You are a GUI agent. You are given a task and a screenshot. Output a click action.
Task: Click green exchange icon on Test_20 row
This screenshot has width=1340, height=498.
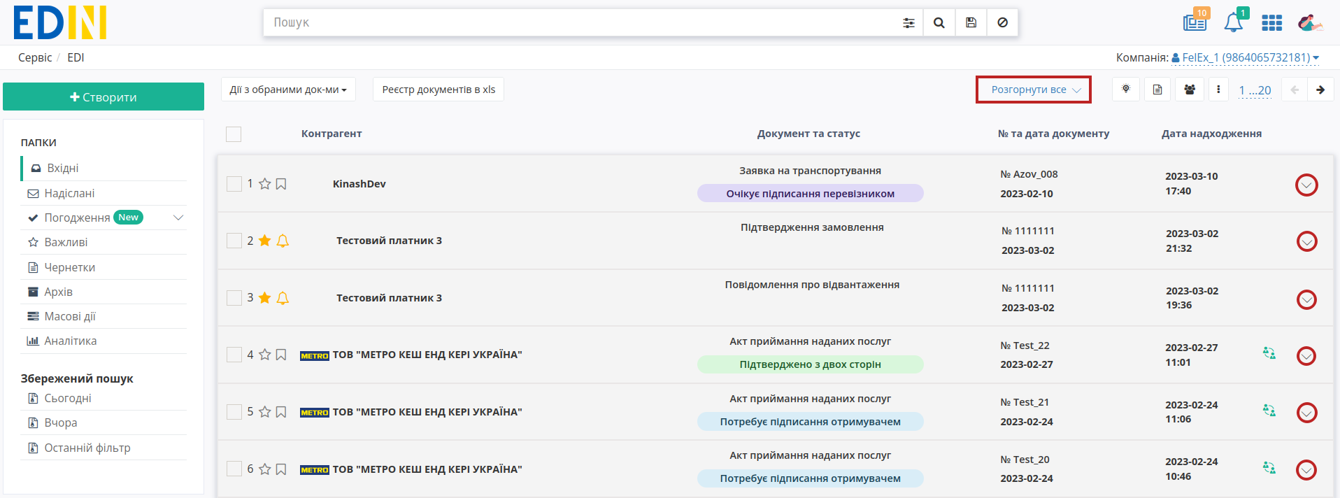pyautogui.click(x=1269, y=467)
